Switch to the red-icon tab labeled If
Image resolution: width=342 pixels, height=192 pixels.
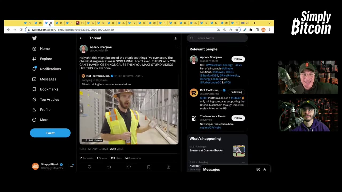pyautogui.click(x=80, y=23)
